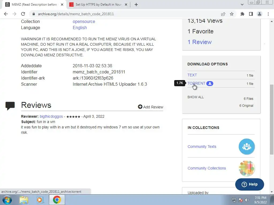Toggle the Chrome side panel icon

click(x=251, y=14)
